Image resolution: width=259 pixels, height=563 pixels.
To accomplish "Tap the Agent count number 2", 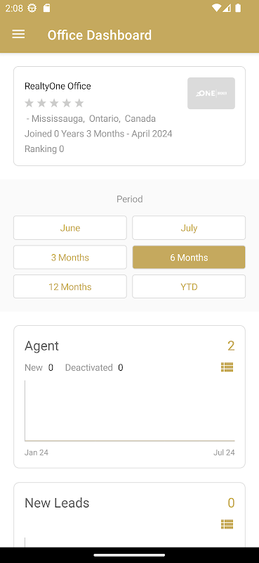I will [231, 346].
